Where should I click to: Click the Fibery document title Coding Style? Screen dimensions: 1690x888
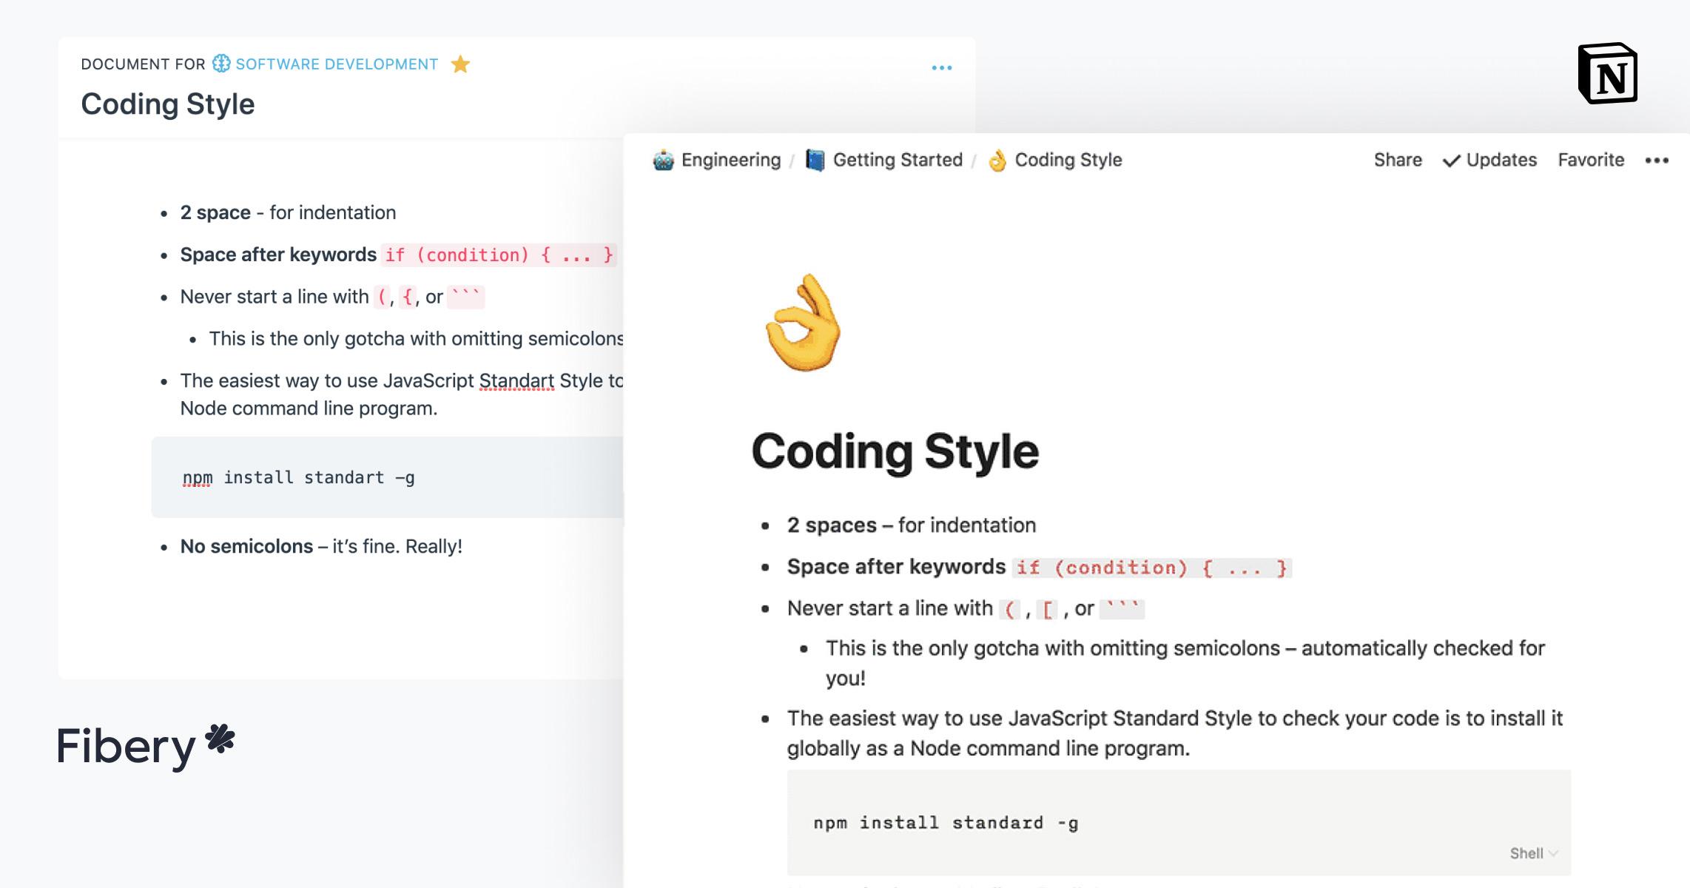168,104
